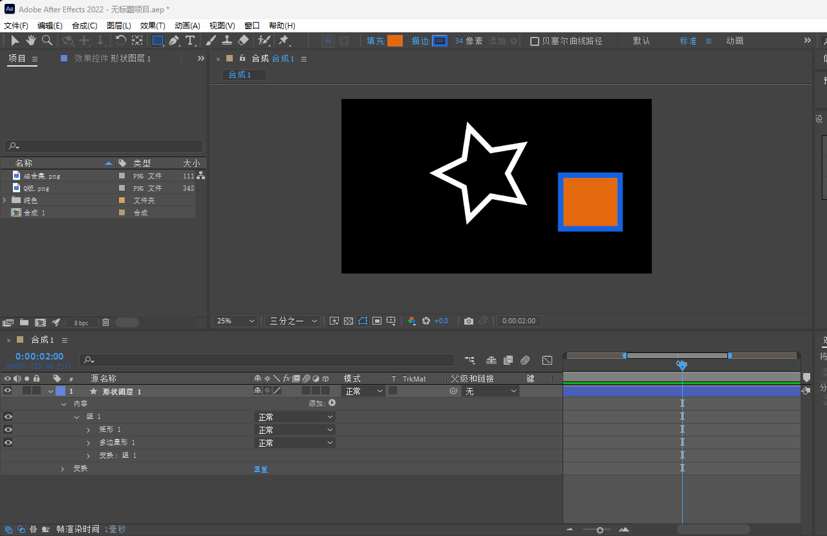Open the 25% magnification dropdown

pos(235,321)
